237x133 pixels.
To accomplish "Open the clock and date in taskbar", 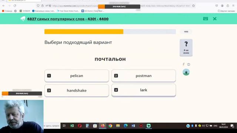I will (223, 126).
